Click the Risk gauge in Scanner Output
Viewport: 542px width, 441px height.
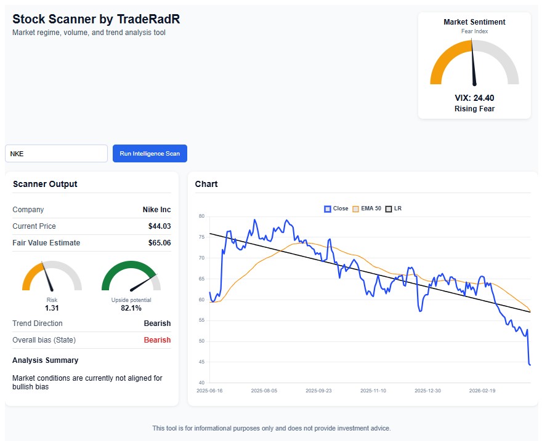click(x=51, y=280)
